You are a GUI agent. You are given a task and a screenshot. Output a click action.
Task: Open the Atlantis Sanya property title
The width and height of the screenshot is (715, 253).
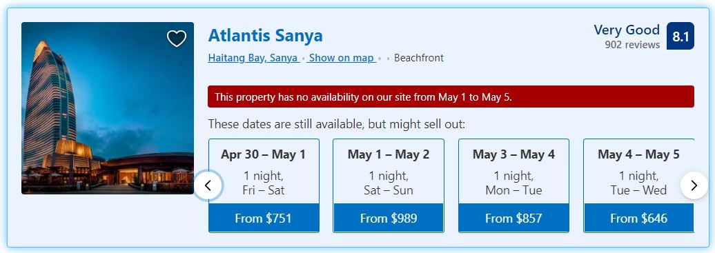tap(265, 36)
